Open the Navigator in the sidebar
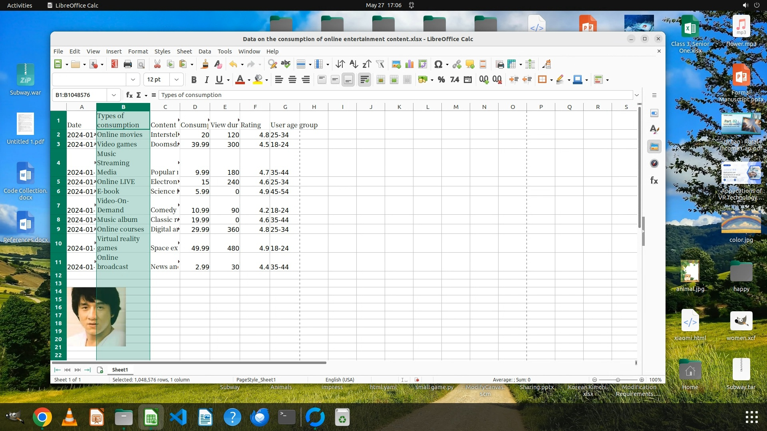This screenshot has width=767, height=431. [654, 163]
